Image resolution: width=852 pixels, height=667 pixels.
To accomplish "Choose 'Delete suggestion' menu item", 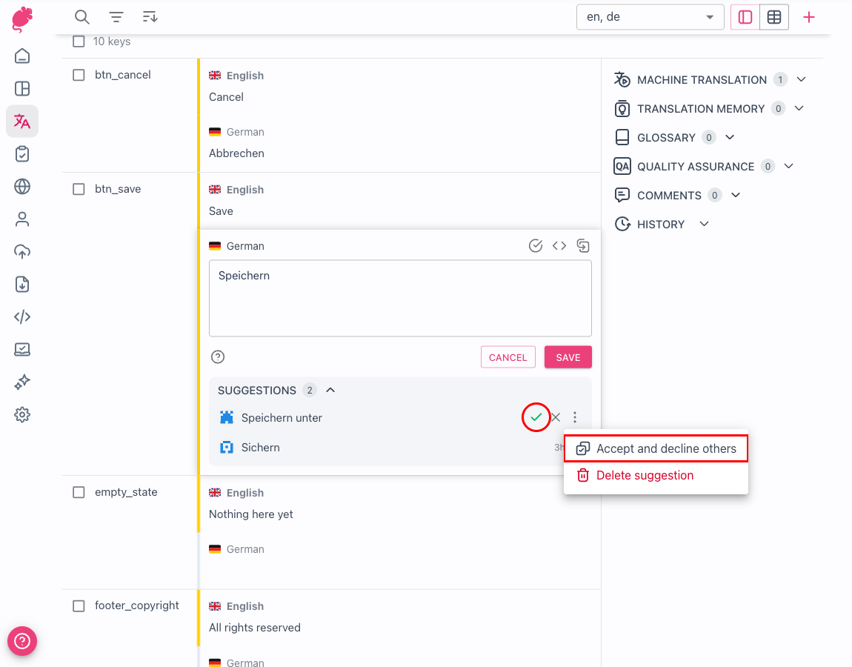I will (656, 475).
